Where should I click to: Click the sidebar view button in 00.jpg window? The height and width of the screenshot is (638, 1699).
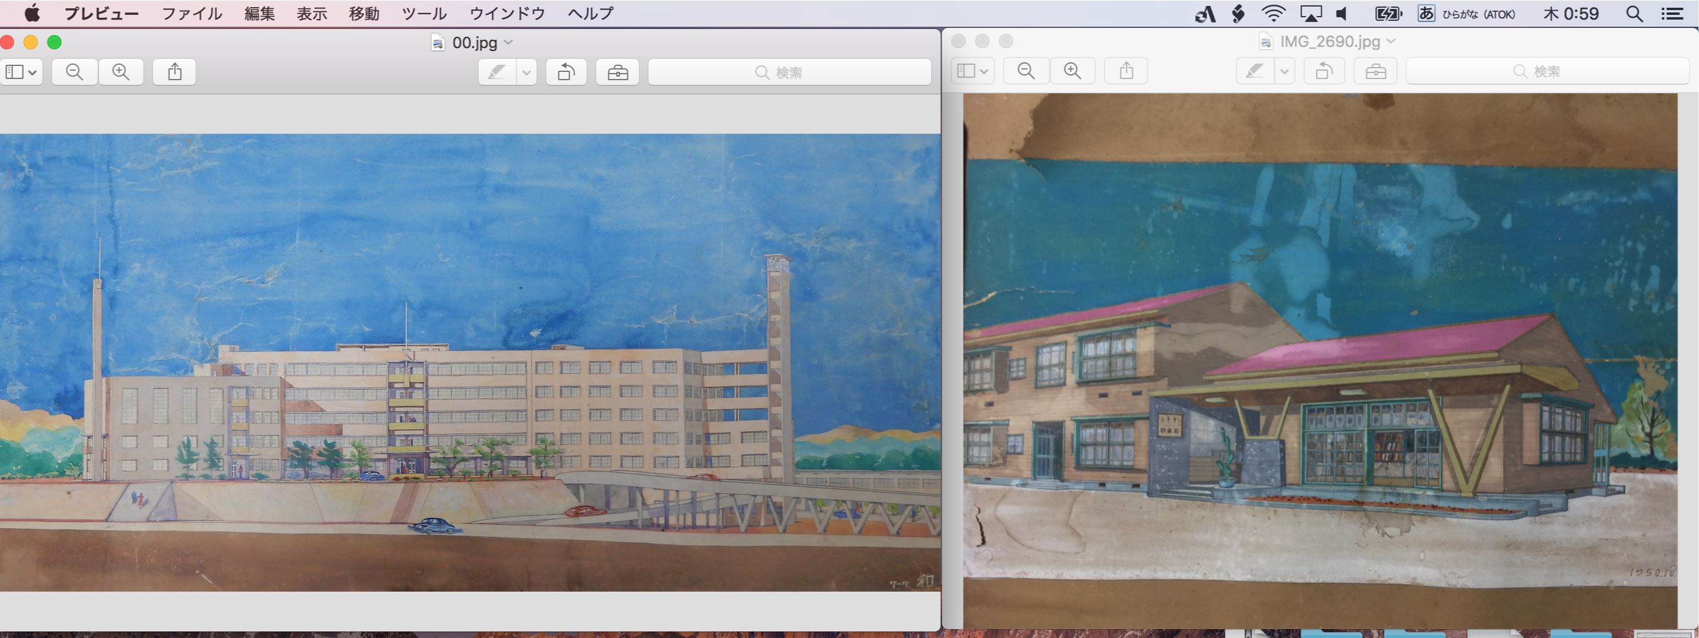(x=21, y=72)
